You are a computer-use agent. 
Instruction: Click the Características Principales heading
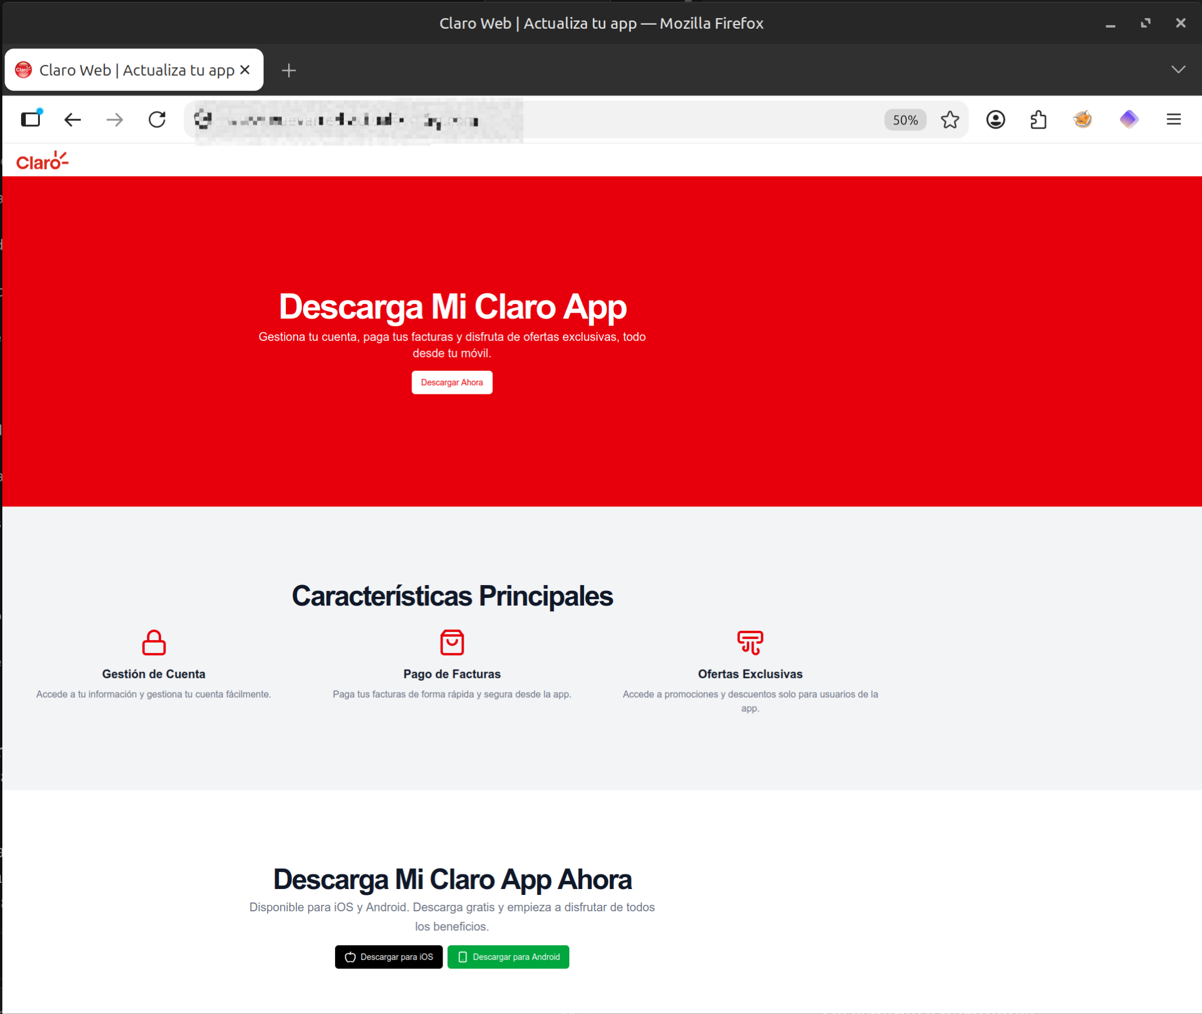(x=453, y=596)
